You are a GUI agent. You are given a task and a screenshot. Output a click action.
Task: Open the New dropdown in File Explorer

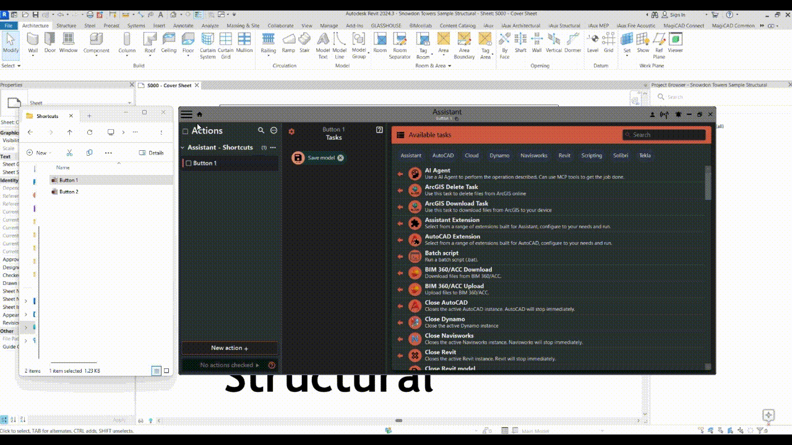click(x=38, y=153)
